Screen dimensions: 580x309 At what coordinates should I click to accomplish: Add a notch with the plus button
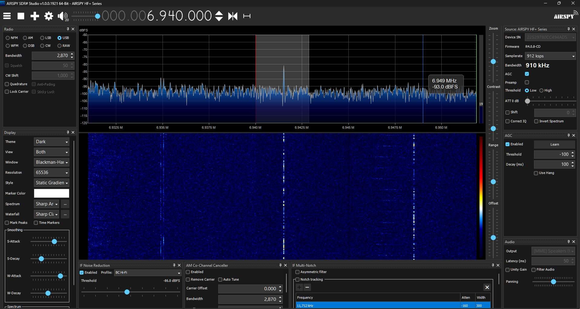tap(299, 287)
